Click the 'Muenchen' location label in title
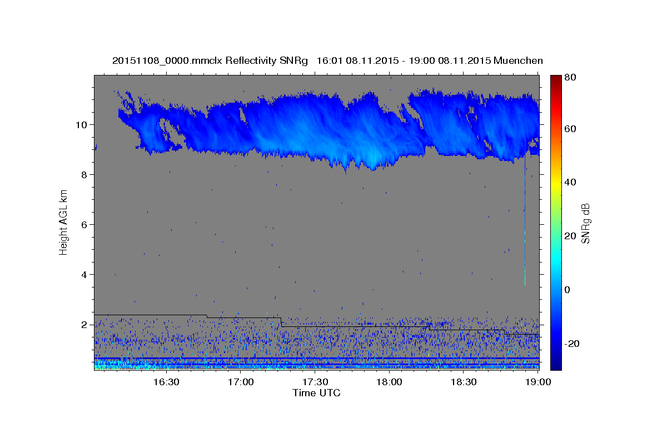 pos(518,60)
